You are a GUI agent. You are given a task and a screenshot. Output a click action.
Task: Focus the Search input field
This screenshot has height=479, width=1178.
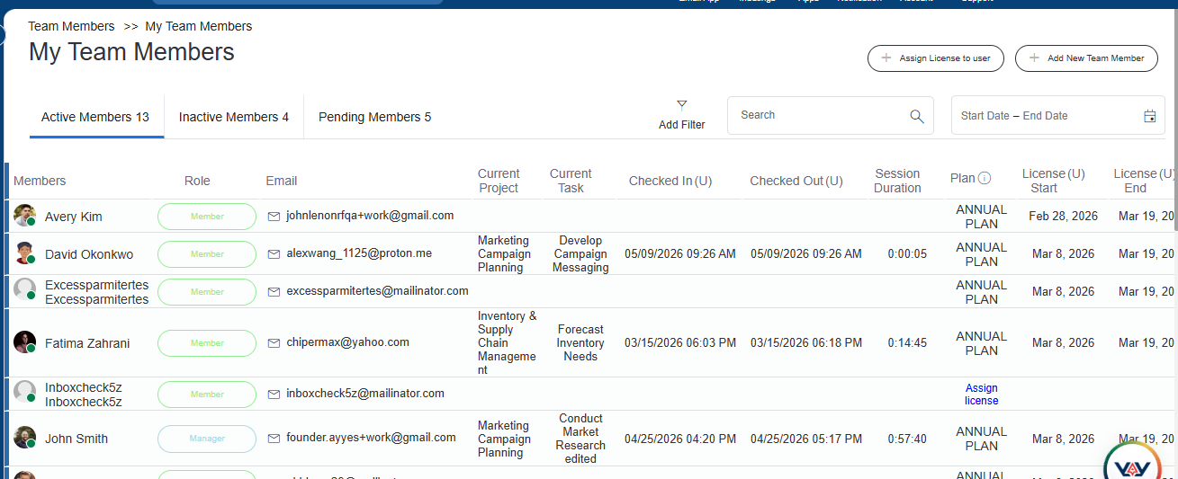pos(819,115)
